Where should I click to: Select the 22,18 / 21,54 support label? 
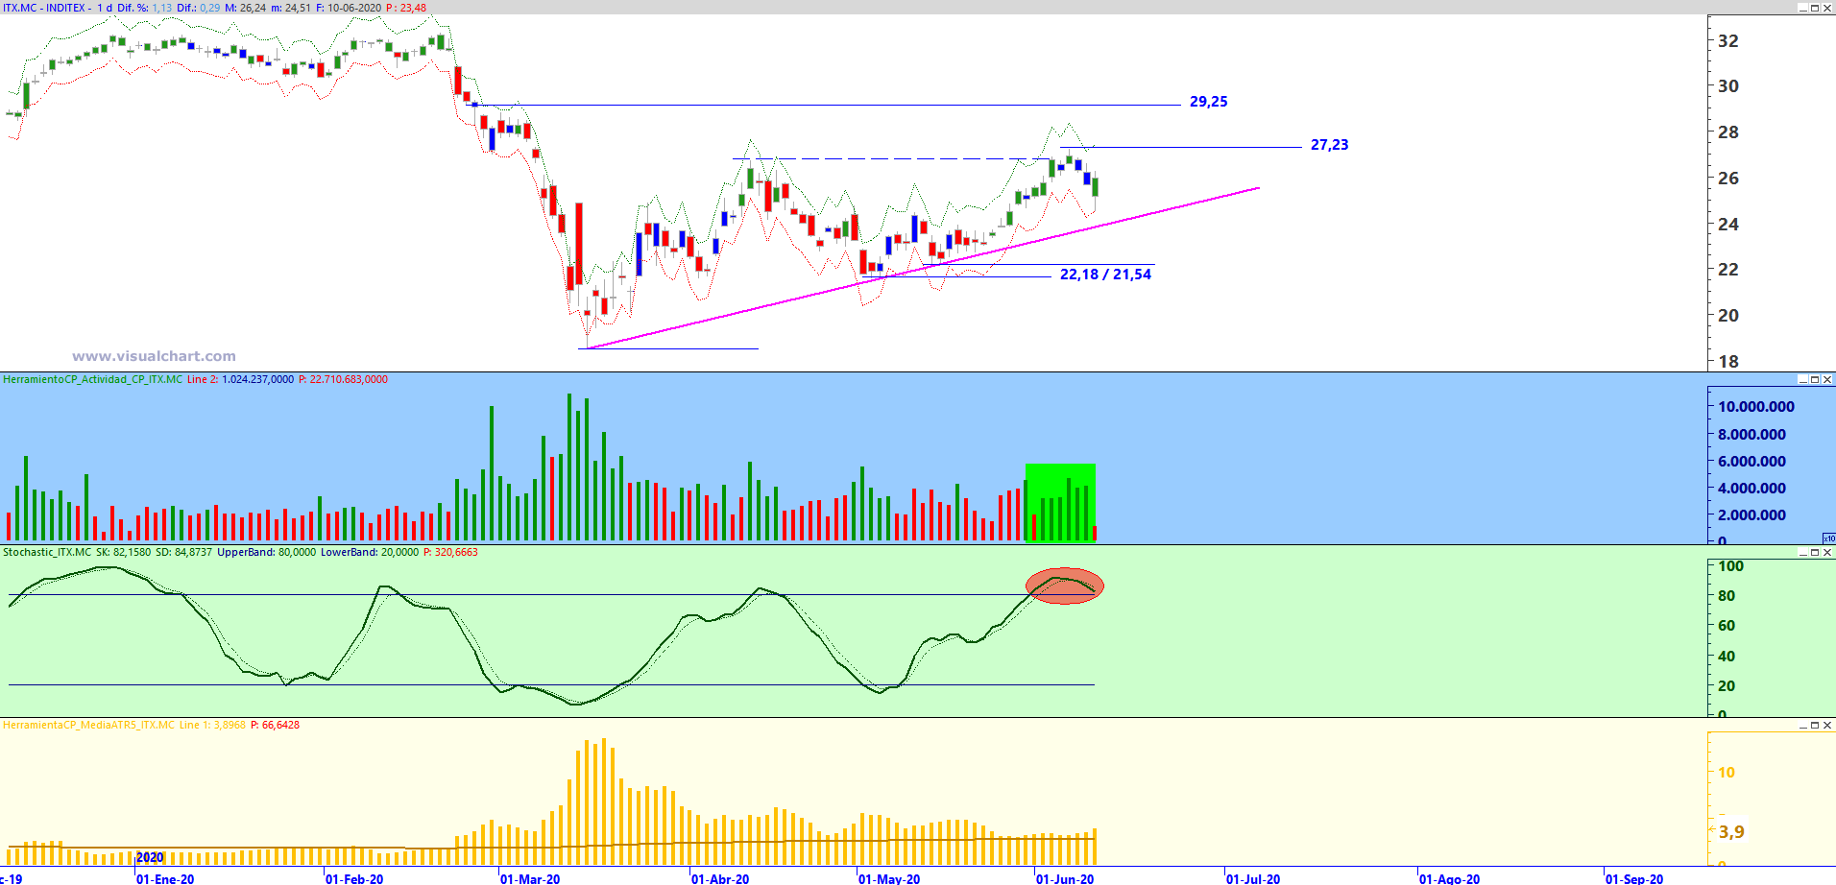click(x=1105, y=275)
